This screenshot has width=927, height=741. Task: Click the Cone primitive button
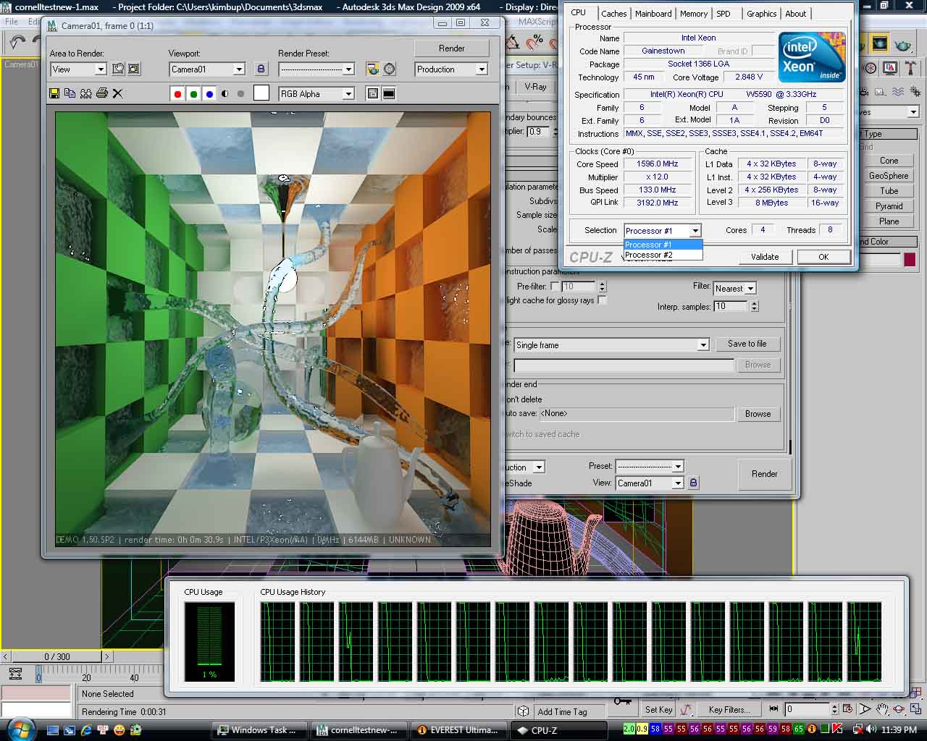pyautogui.click(x=889, y=161)
